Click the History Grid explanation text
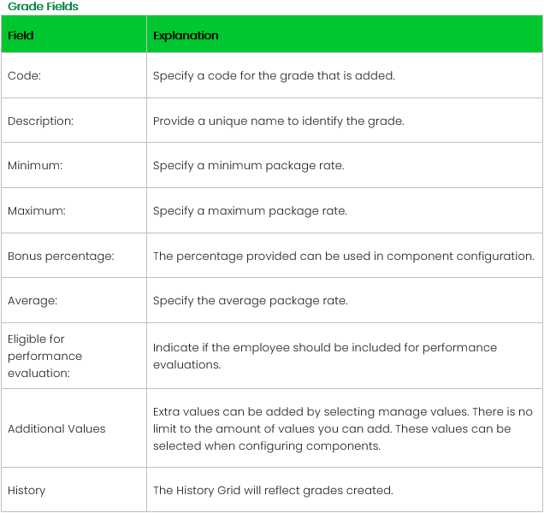 273,490
